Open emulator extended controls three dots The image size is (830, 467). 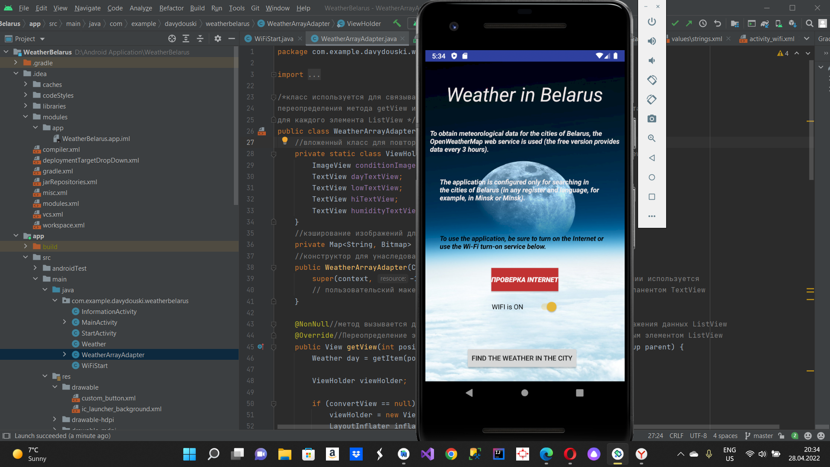652,216
